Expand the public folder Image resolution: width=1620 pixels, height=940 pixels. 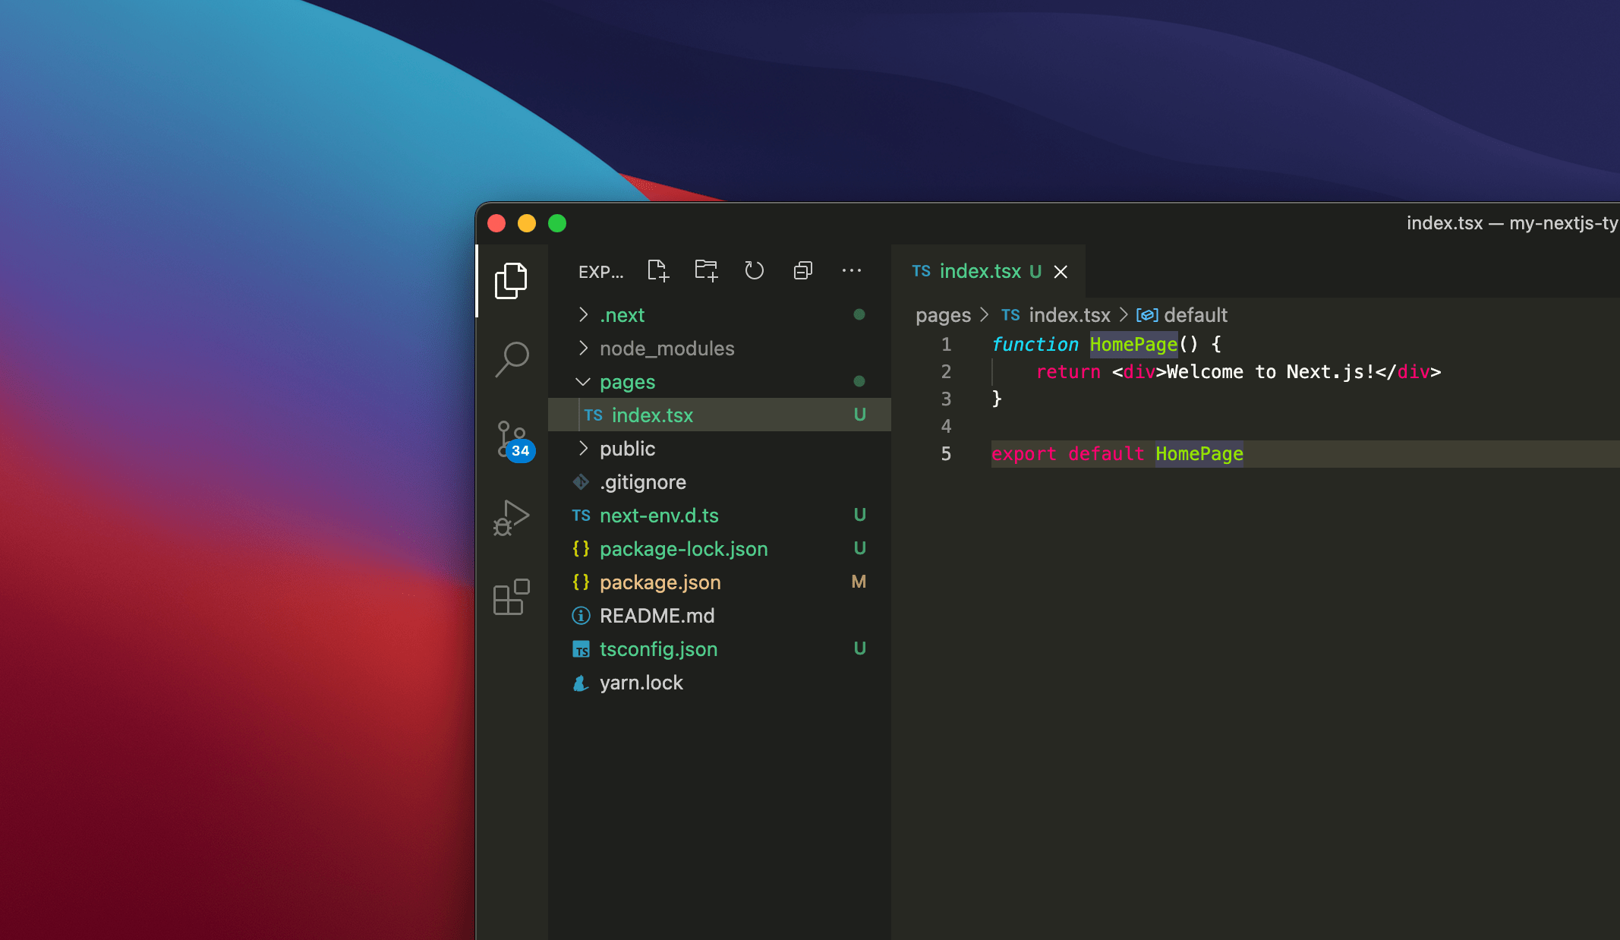626,449
